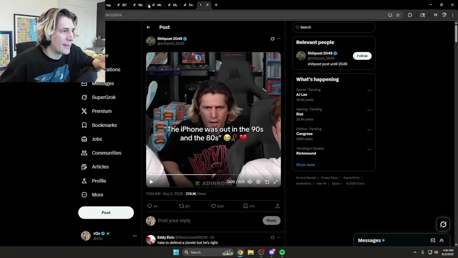
Task: Open Eddy Elric's profile avatar
Action: coord(151,240)
